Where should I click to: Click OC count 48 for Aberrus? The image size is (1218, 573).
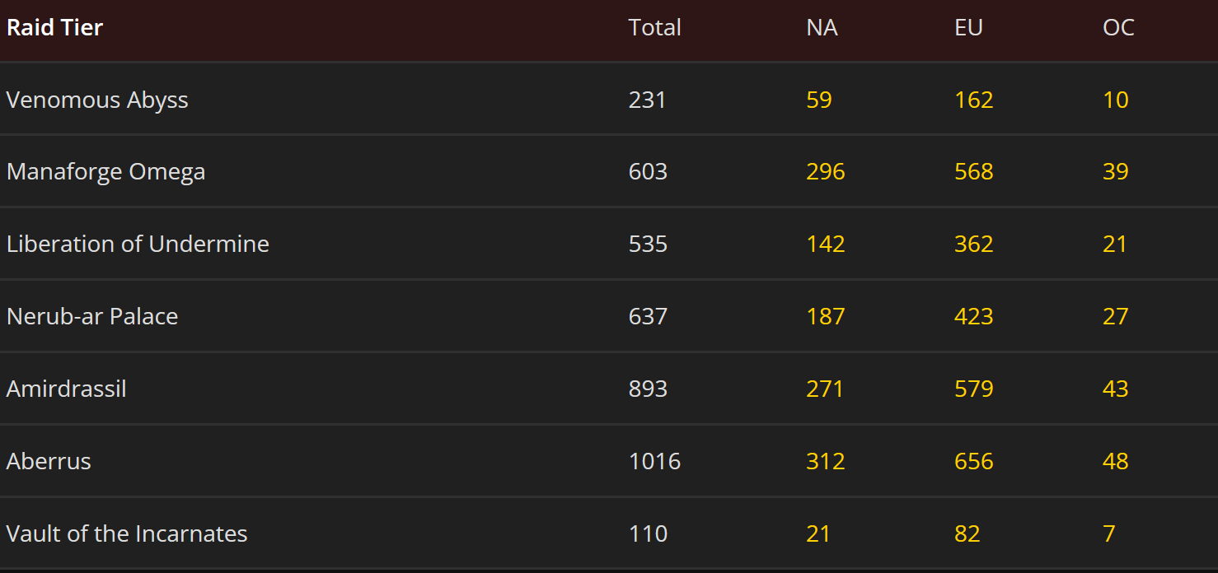click(x=1116, y=461)
